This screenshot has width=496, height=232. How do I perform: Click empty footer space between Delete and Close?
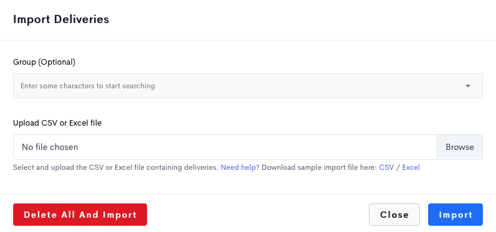coord(258,215)
